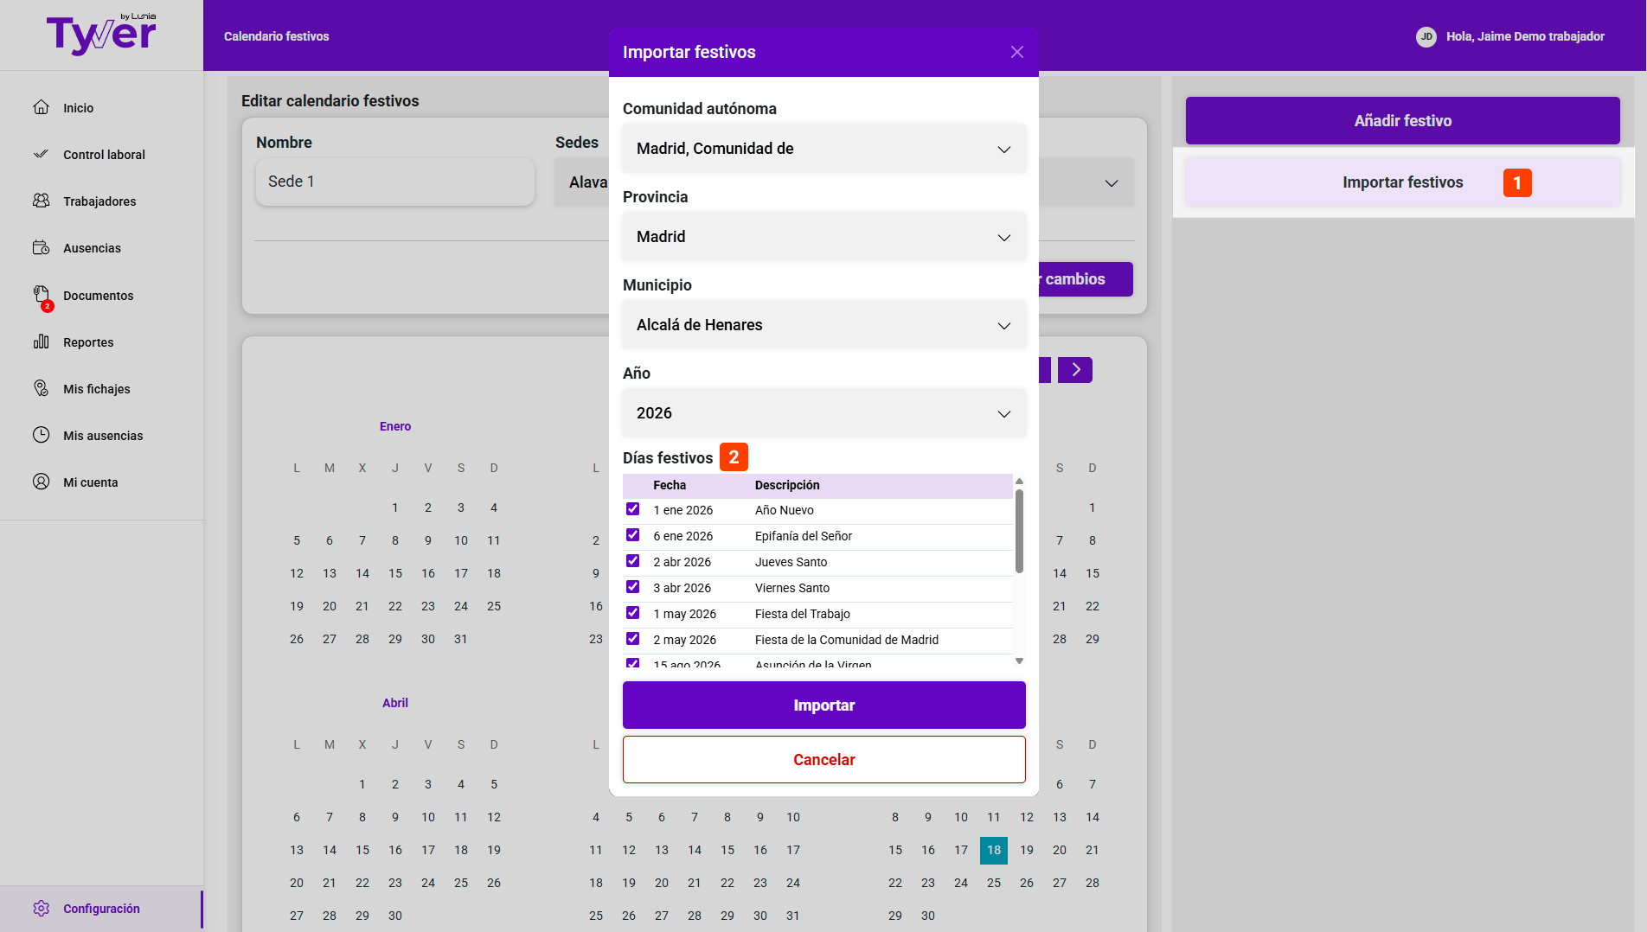Go to next year with arrow button
This screenshot has height=932, width=1647.
tap(1075, 370)
